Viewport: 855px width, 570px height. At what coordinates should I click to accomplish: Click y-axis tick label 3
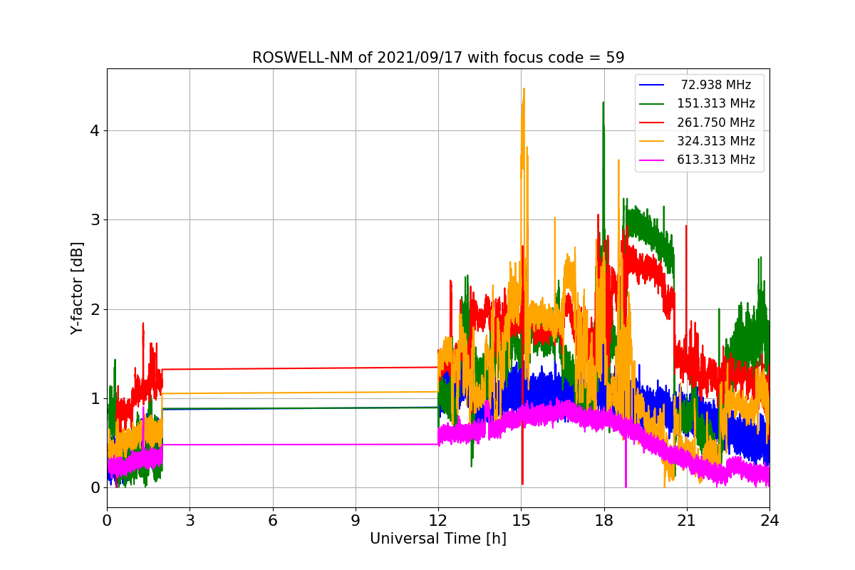point(95,219)
